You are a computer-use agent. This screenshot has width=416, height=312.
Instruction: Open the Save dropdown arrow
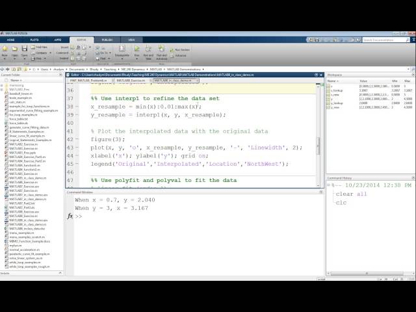pos(25,58)
